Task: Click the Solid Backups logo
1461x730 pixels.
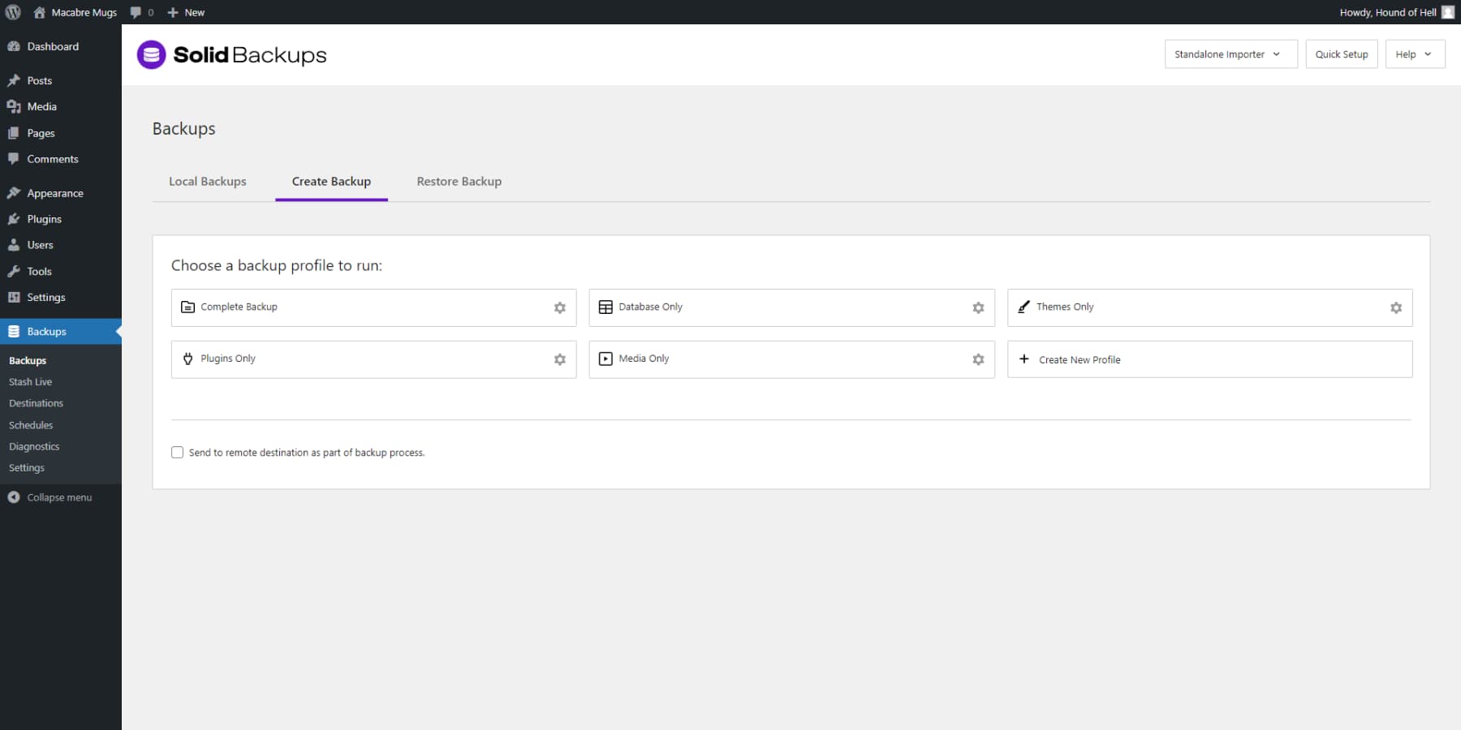Action: tap(231, 54)
